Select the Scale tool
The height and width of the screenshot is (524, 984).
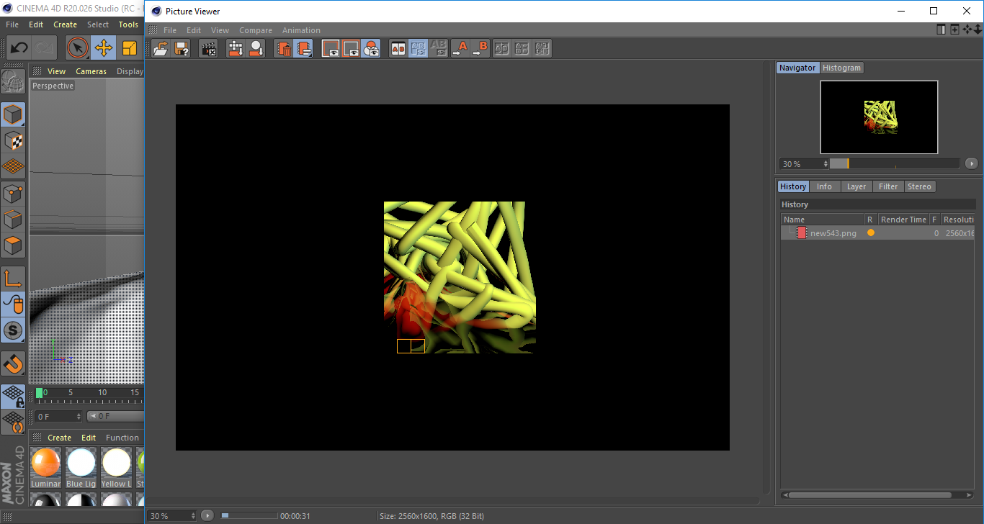pyautogui.click(x=130, y=48)
